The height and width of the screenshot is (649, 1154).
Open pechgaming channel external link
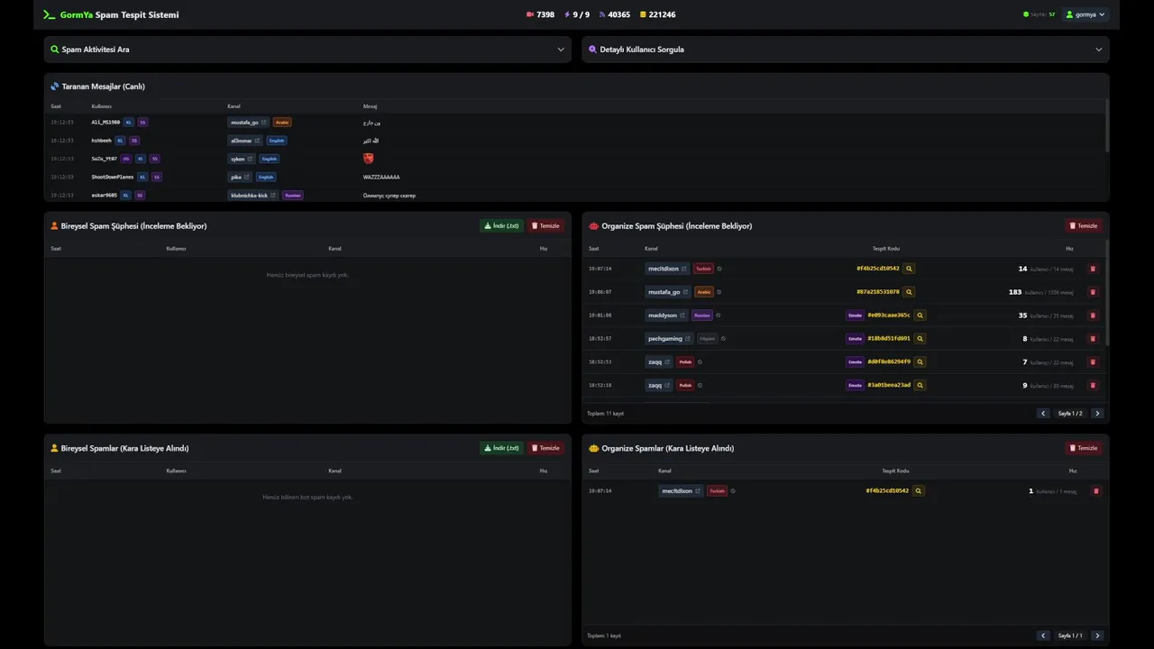(688, 339)
